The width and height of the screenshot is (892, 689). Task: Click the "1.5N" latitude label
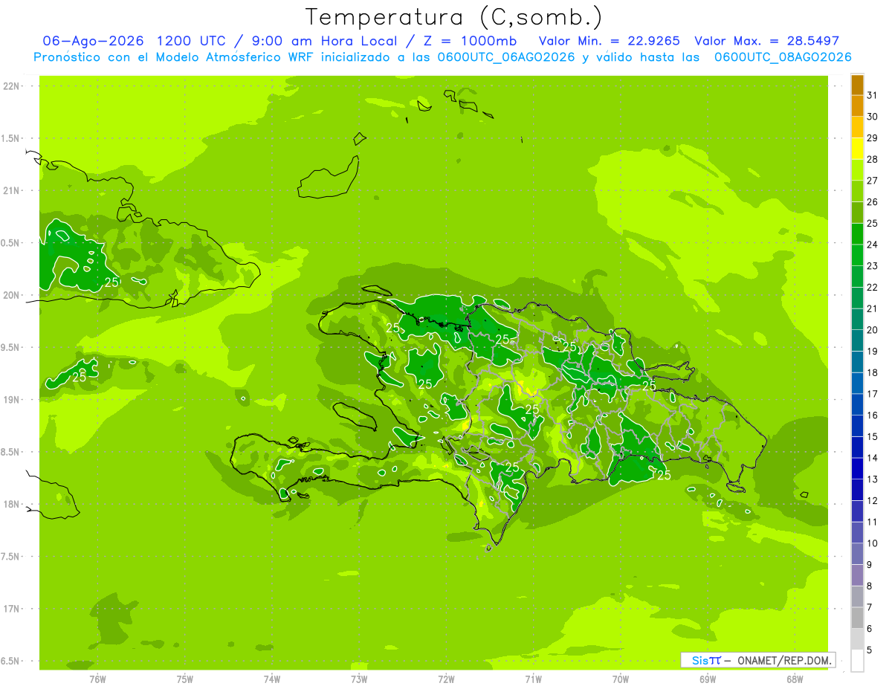11,139
